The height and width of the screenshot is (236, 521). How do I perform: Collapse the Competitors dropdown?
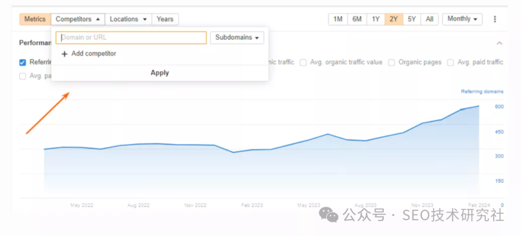[78, 19]
